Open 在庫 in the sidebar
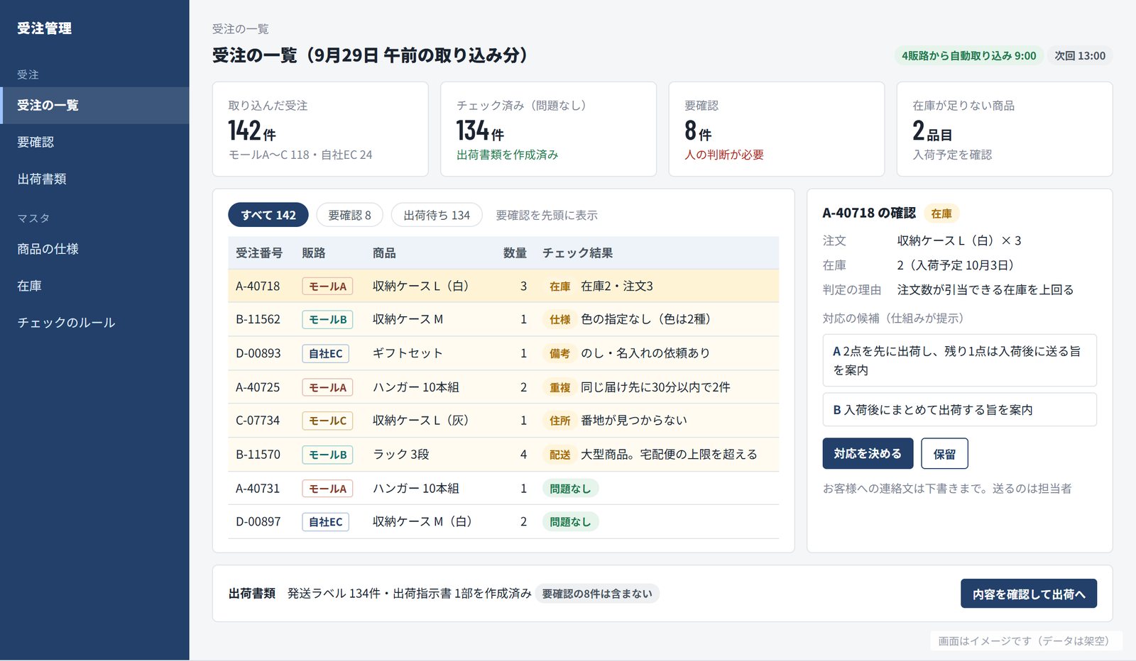The image size is (1136, 661). click(x=94, y=286)
